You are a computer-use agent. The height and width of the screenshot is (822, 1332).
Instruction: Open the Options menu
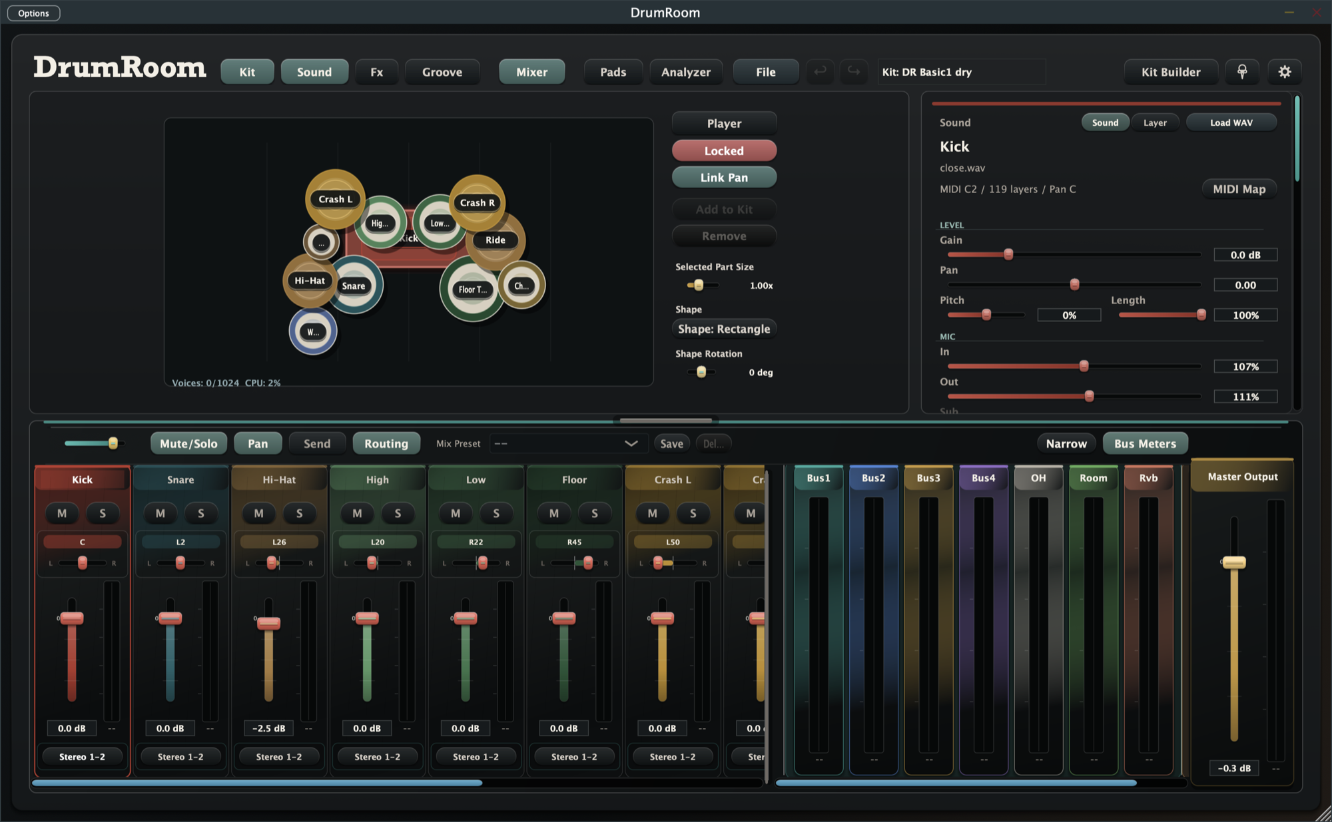point(33,13)
